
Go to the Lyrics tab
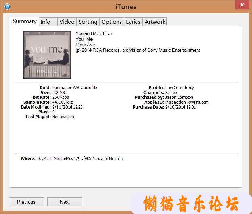point(133,22)
